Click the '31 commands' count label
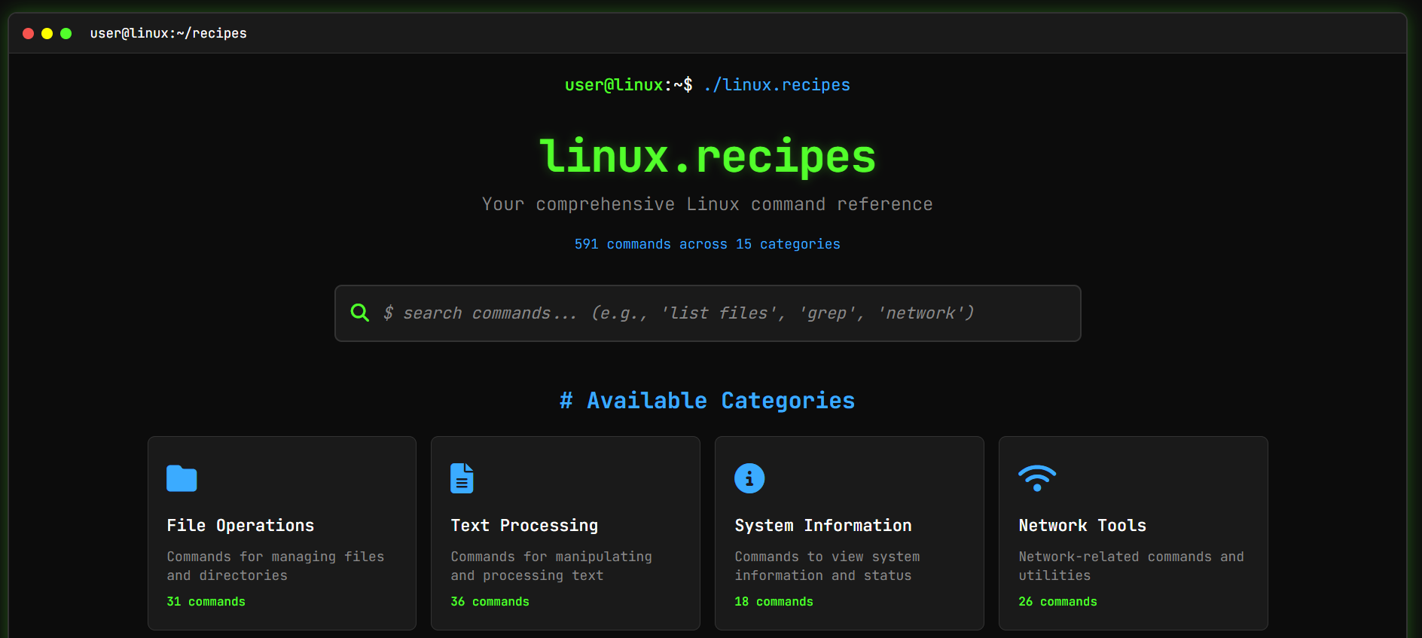This screenshot has width=1422, height=638. coord(206,601)
